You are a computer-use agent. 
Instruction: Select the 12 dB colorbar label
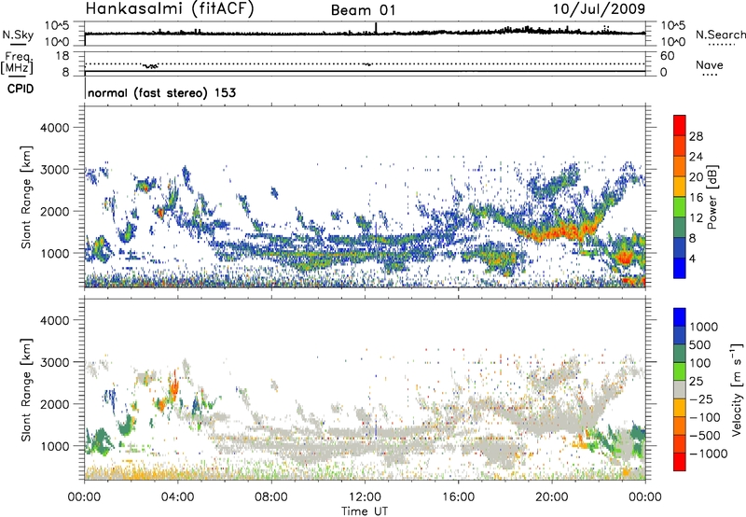[696, 218]
